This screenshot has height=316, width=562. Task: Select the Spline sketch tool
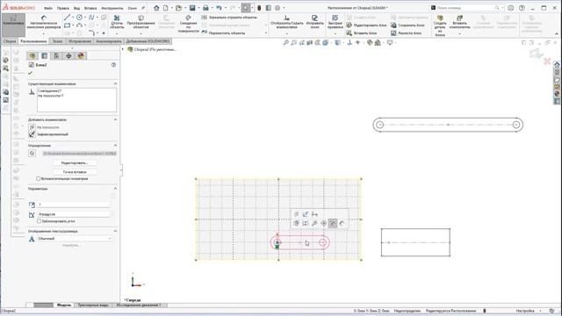[91, 18]
